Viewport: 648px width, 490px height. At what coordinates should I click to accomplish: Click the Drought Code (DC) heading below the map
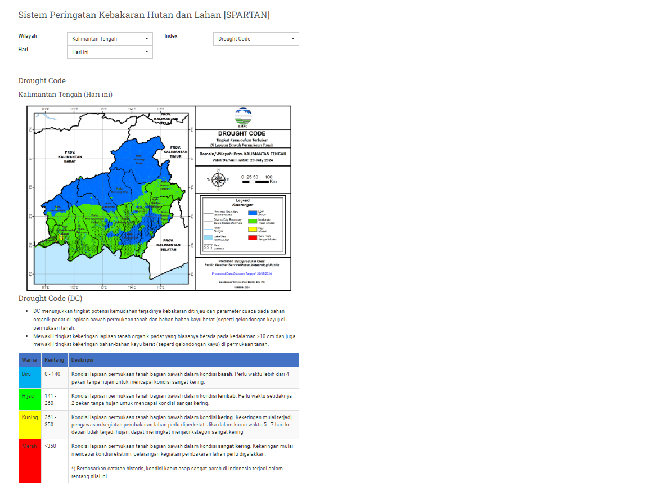click(51, 298)
